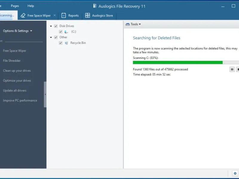This screenshot has width=239, height=179.
Task: Pause the deleted files scan
Action: click(232, 69)
